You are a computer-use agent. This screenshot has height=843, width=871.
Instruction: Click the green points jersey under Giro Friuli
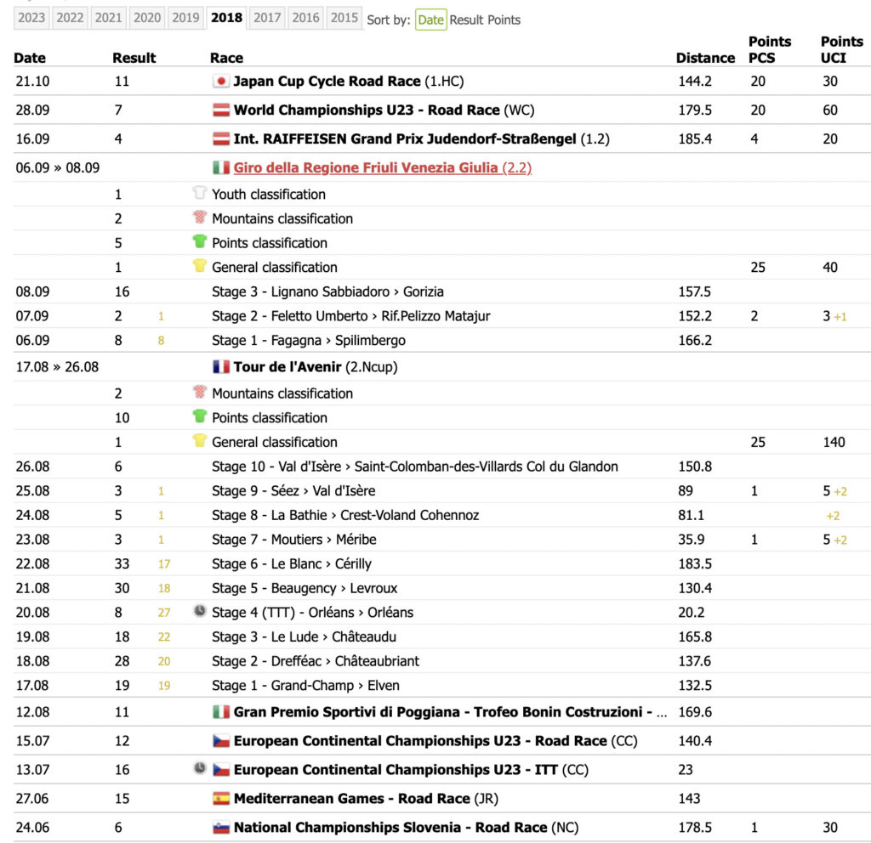click(199, 241)
